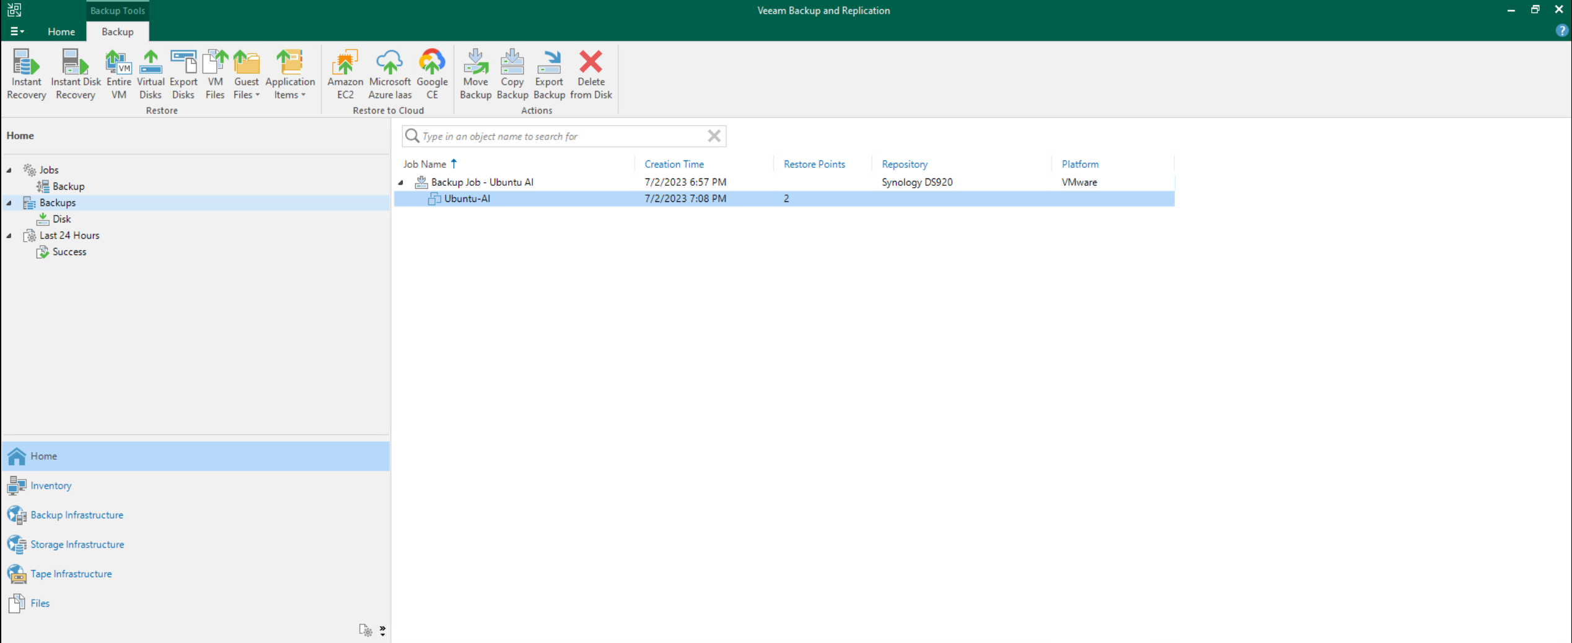Collapse Last 24 Hours tree node
This screenshot has height=643, width=1572.
(x=9, y=235)
